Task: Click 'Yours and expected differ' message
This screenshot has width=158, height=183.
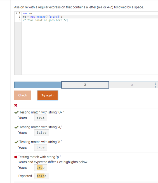Action: (x=53, y=162)
